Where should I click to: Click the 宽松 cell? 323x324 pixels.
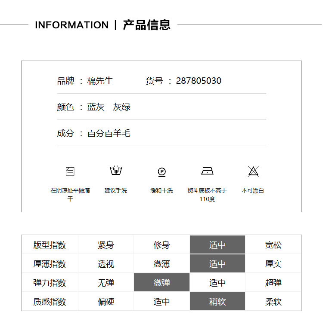273,245
